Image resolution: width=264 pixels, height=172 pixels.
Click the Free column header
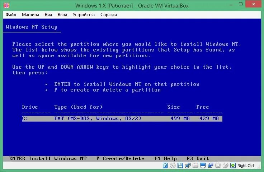click(203, 107)
